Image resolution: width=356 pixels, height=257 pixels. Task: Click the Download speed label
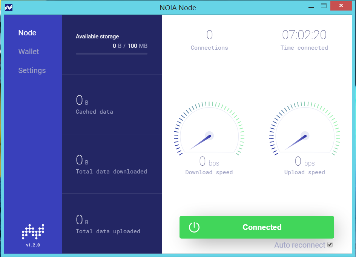point(209,172)
